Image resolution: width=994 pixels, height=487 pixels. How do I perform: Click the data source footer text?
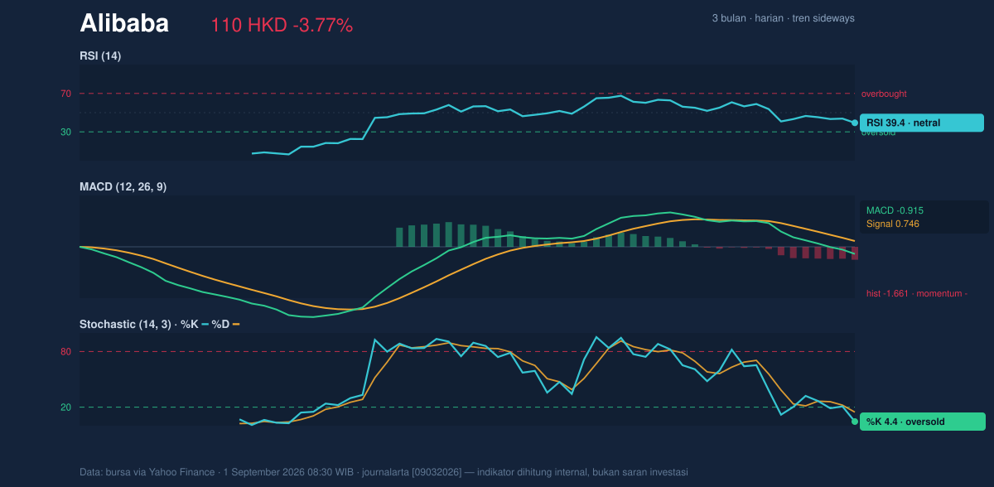pos(384,472)
